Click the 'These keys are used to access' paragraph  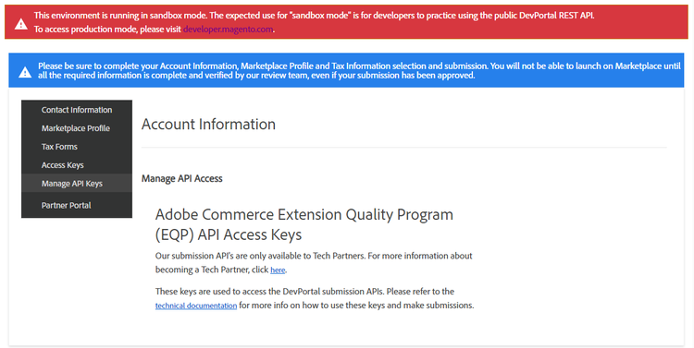point(315,298)
